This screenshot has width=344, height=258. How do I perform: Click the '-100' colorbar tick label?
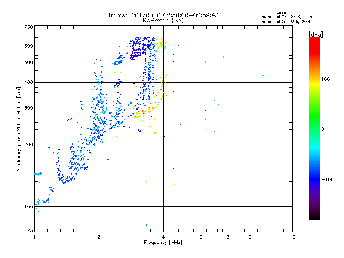pyautogui.click(x=328, y=179)
